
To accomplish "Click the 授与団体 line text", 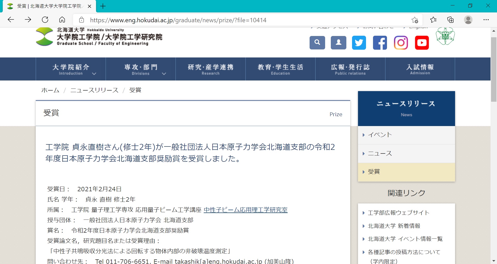I will click(x=120, y=220).
